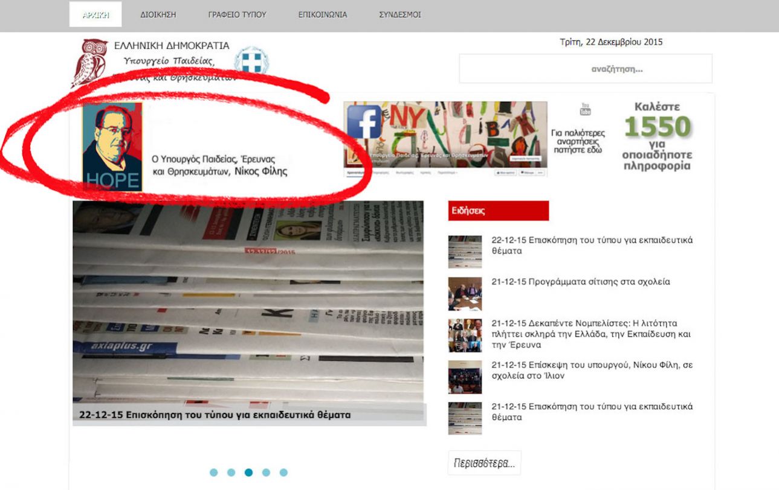Select the last carousel dot

[283, 472]
